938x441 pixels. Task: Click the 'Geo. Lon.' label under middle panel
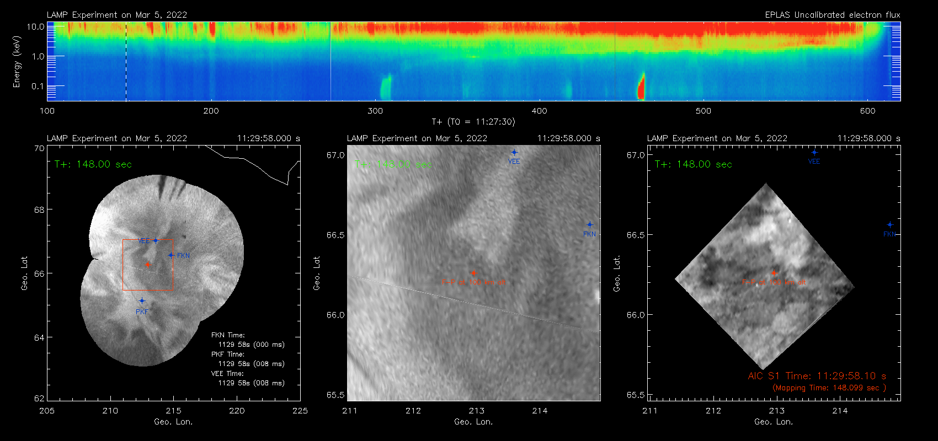(x=473, y=422)
